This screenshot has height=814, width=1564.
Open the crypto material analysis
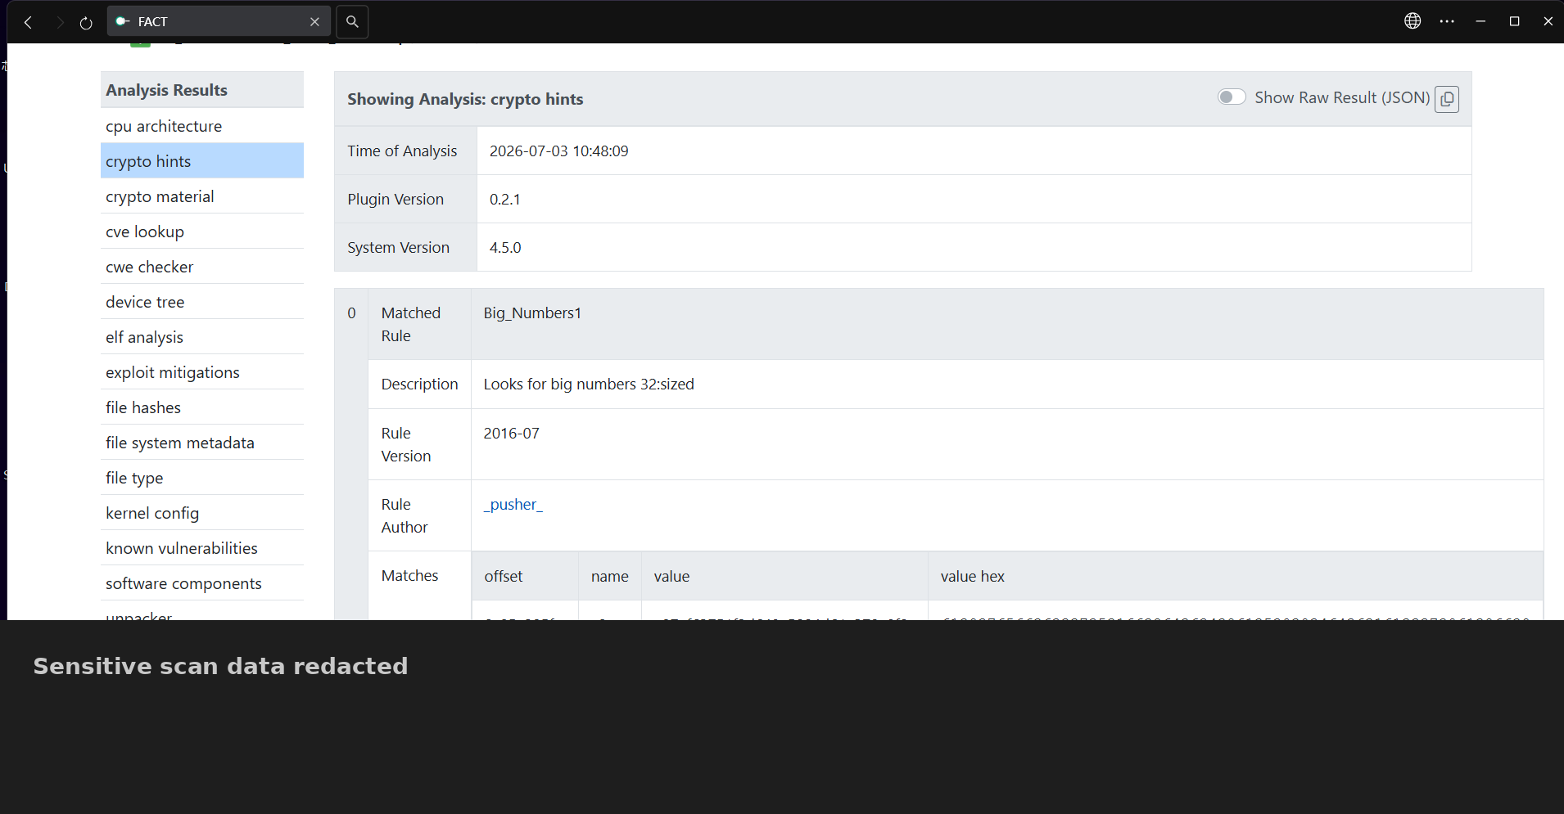pyautogui.click(x=202, y=196)
